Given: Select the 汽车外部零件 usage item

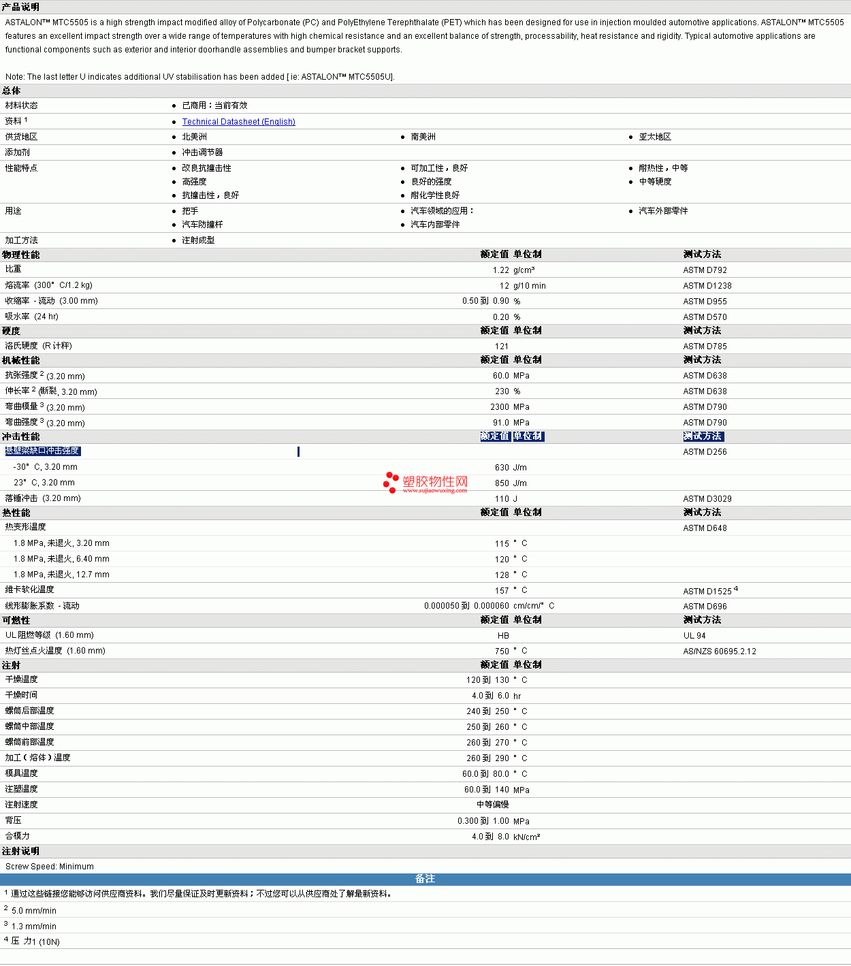Looking at the screenshot, I should coord(663,211).
